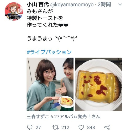Open the photo of two women
Image resolution: width=126 pixels, height=132 pixels.
tap(50, 85)
